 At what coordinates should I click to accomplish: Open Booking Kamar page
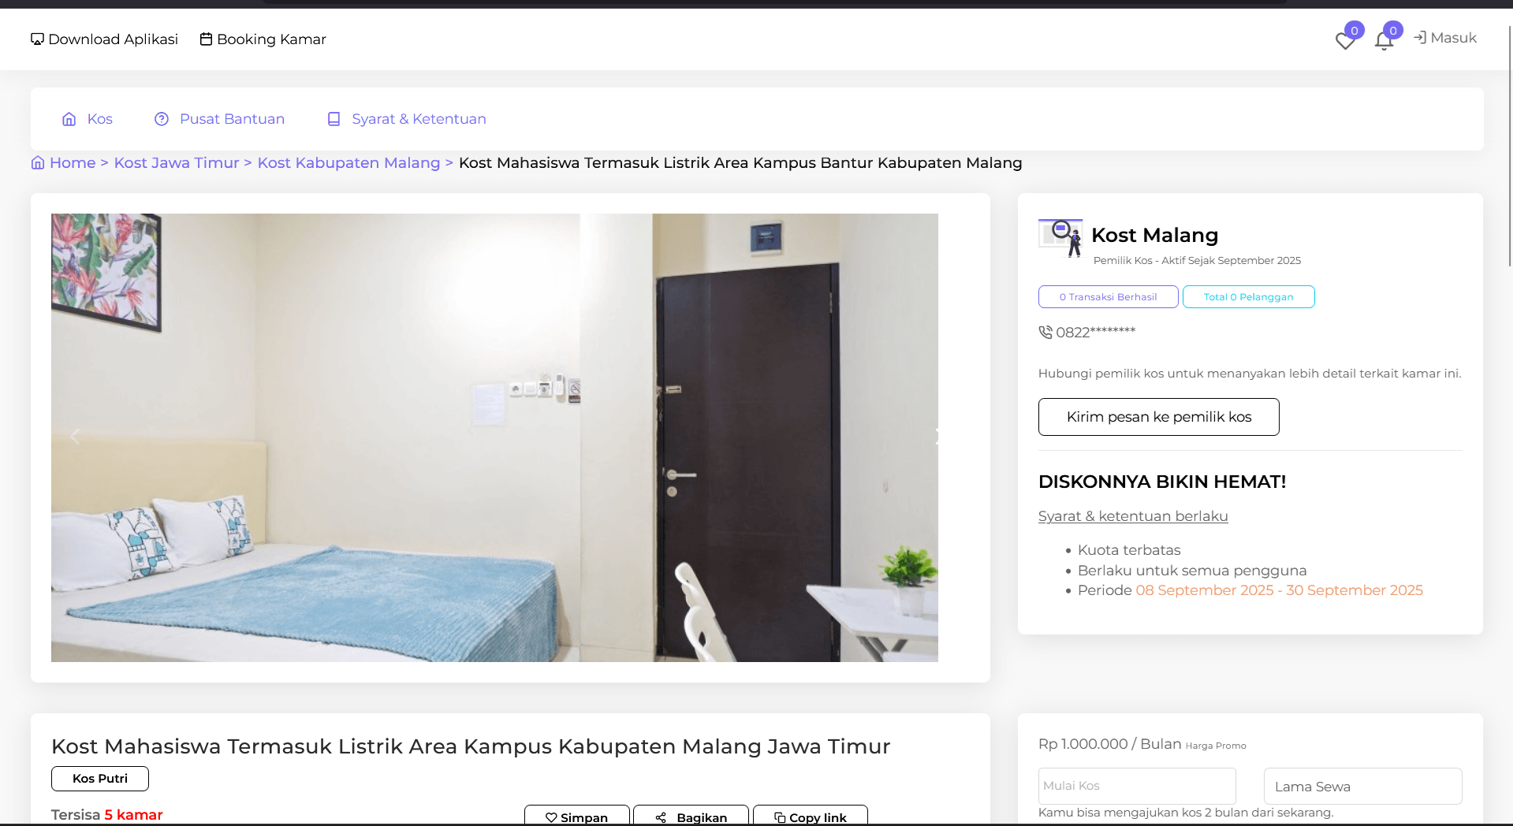tap(263, 39)
